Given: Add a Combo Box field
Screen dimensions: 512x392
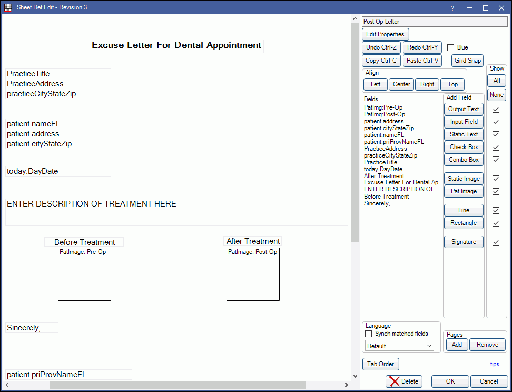Looking at the screenshot, I should 464,160.
